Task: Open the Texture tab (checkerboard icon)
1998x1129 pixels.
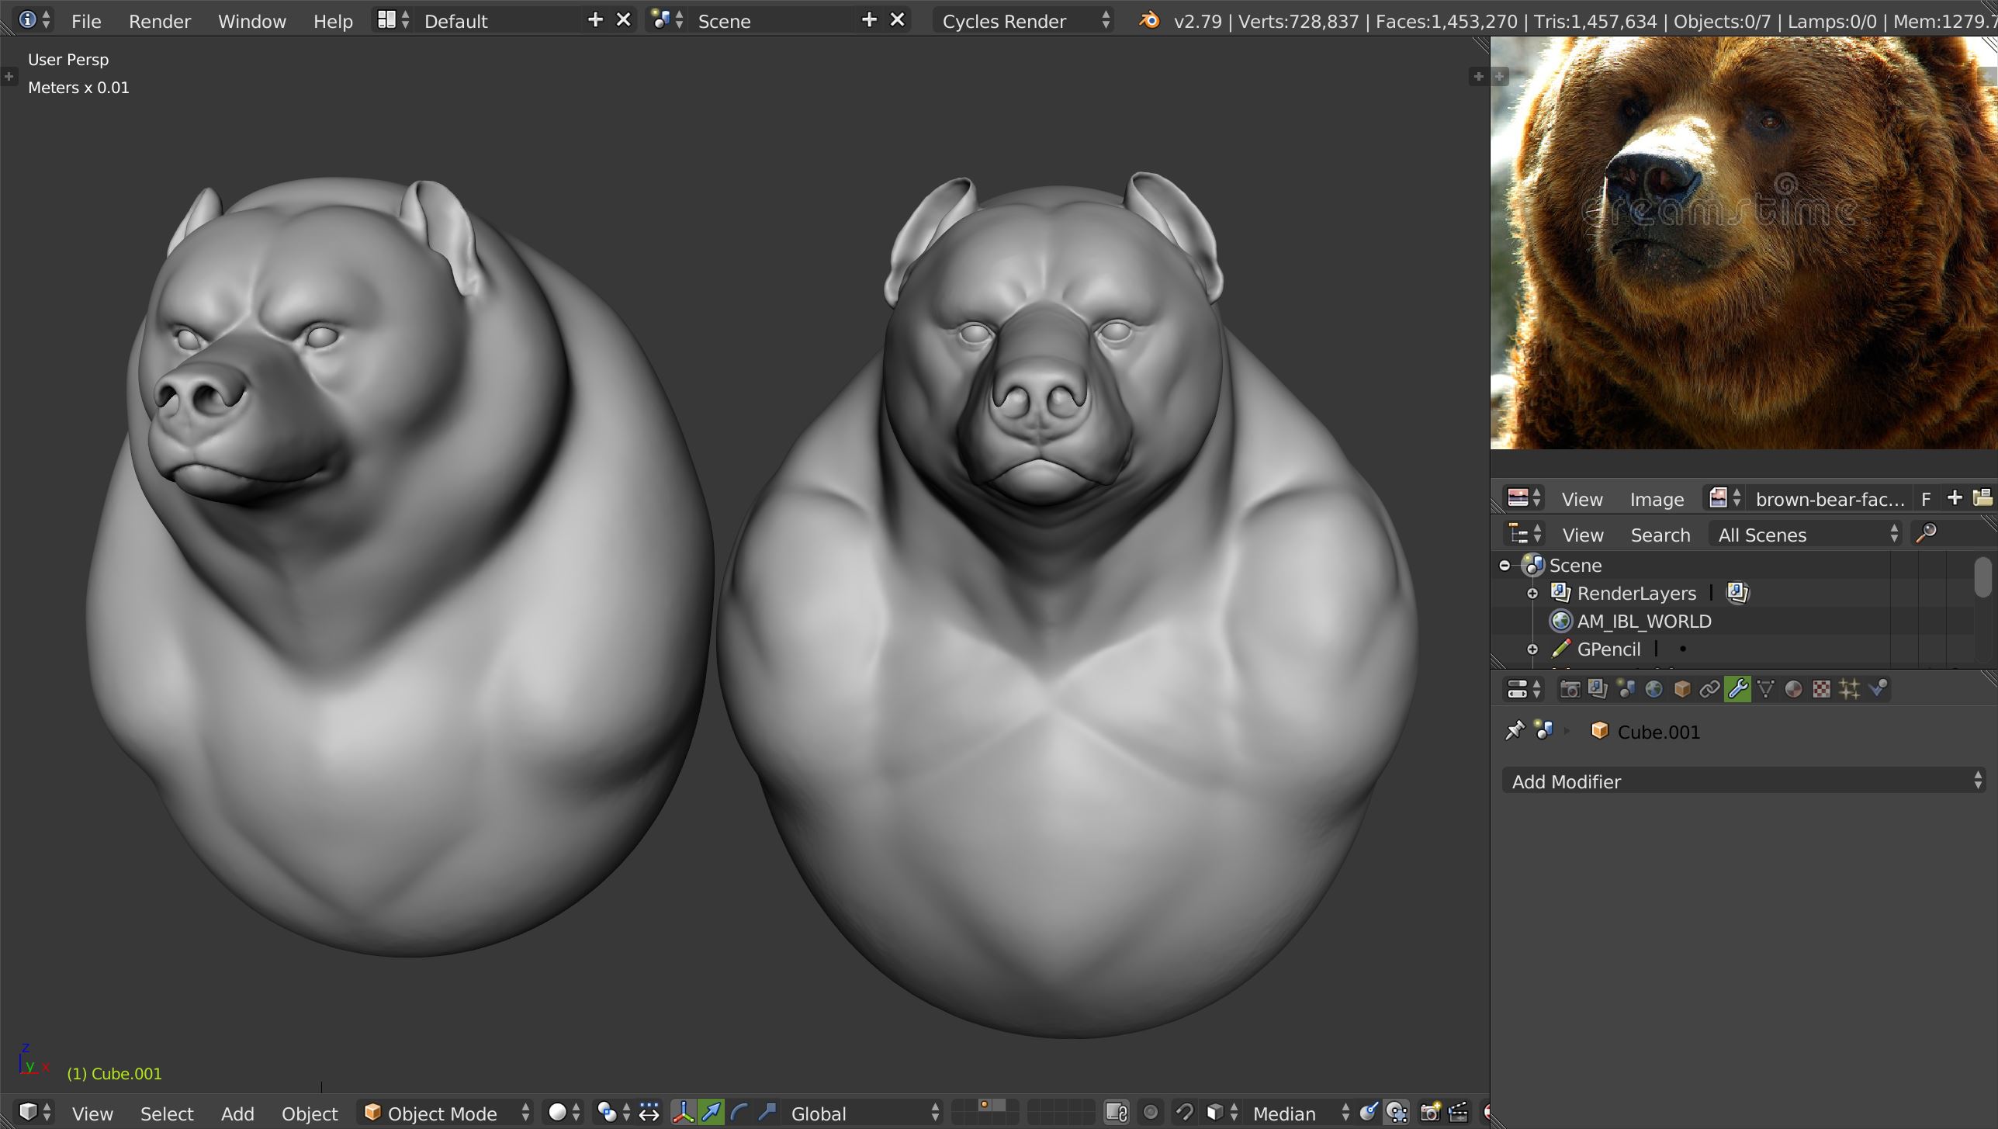Action: click(x=1821, y=689)
